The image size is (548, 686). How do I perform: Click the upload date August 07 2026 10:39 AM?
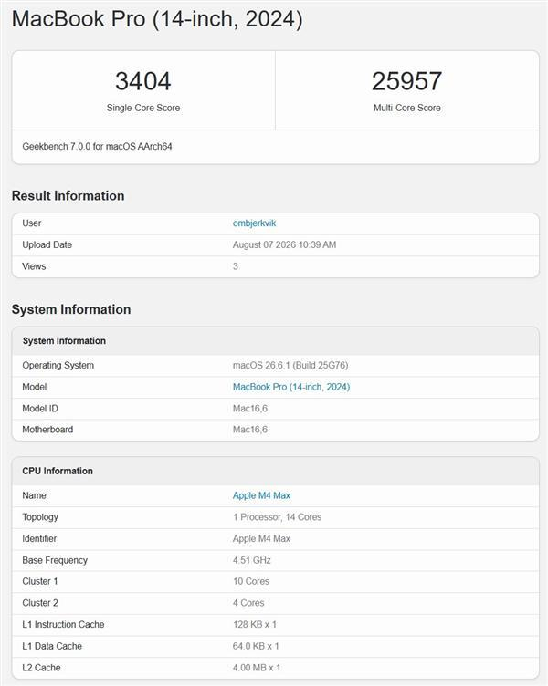tap(284, 244)
